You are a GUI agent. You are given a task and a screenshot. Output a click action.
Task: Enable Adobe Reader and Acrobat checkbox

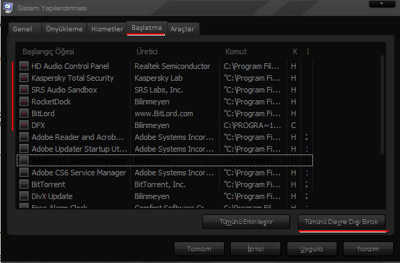[24, 137]
